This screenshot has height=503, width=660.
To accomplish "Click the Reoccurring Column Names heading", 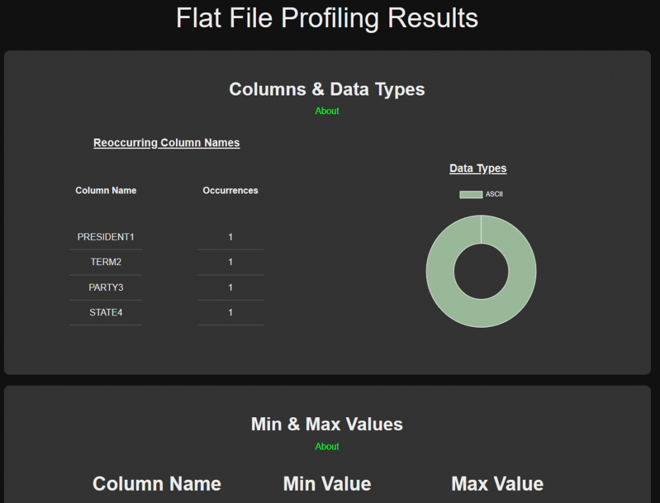I will (166, 143).
